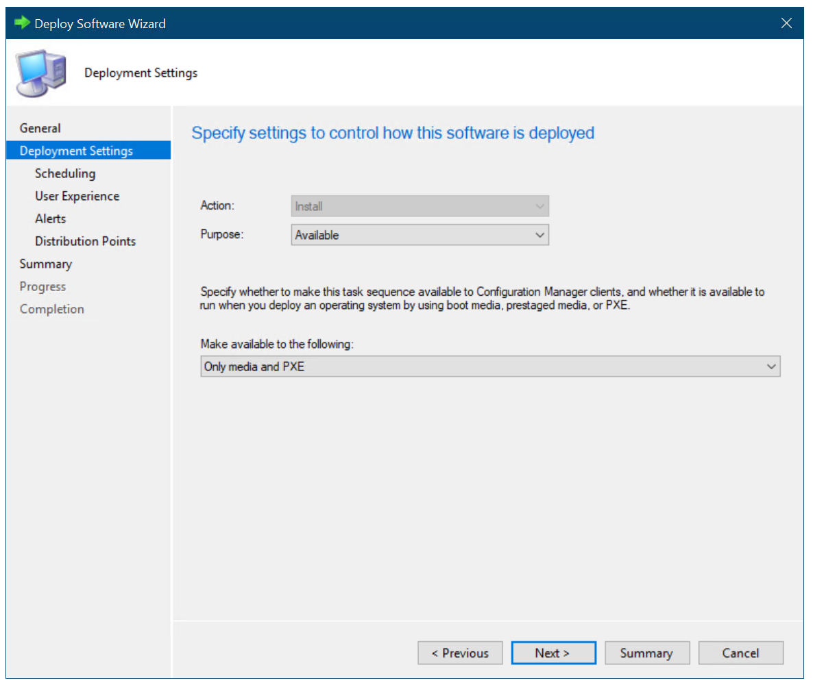Open the Scheduling step
The image size is (813, 689).
[65, 173]
